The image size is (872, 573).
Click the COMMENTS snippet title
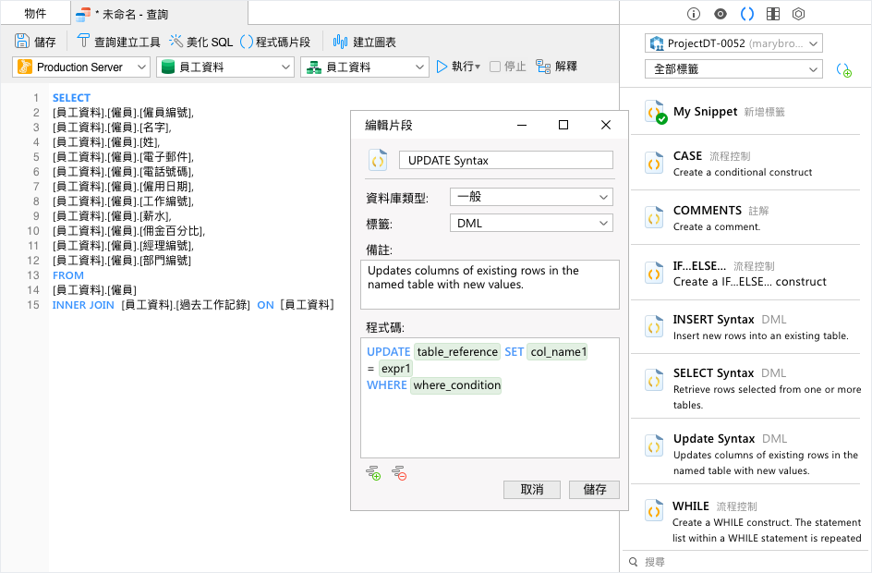(708, 211)
